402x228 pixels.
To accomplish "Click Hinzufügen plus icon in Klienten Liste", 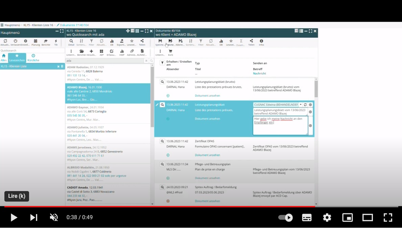I will tap(91, 51).
